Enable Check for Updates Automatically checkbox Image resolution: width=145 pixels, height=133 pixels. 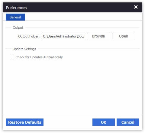[12, 57]
